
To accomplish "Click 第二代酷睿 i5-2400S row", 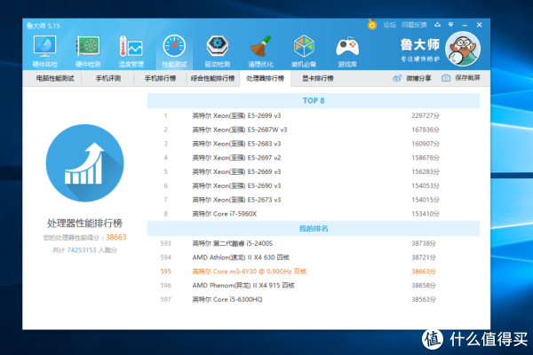I will [x=314, y=243].
